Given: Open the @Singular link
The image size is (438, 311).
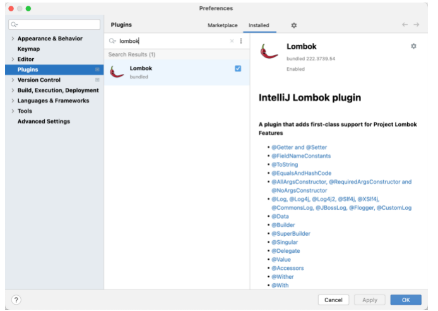Looking at the screenshot, I should pos(285,242).
